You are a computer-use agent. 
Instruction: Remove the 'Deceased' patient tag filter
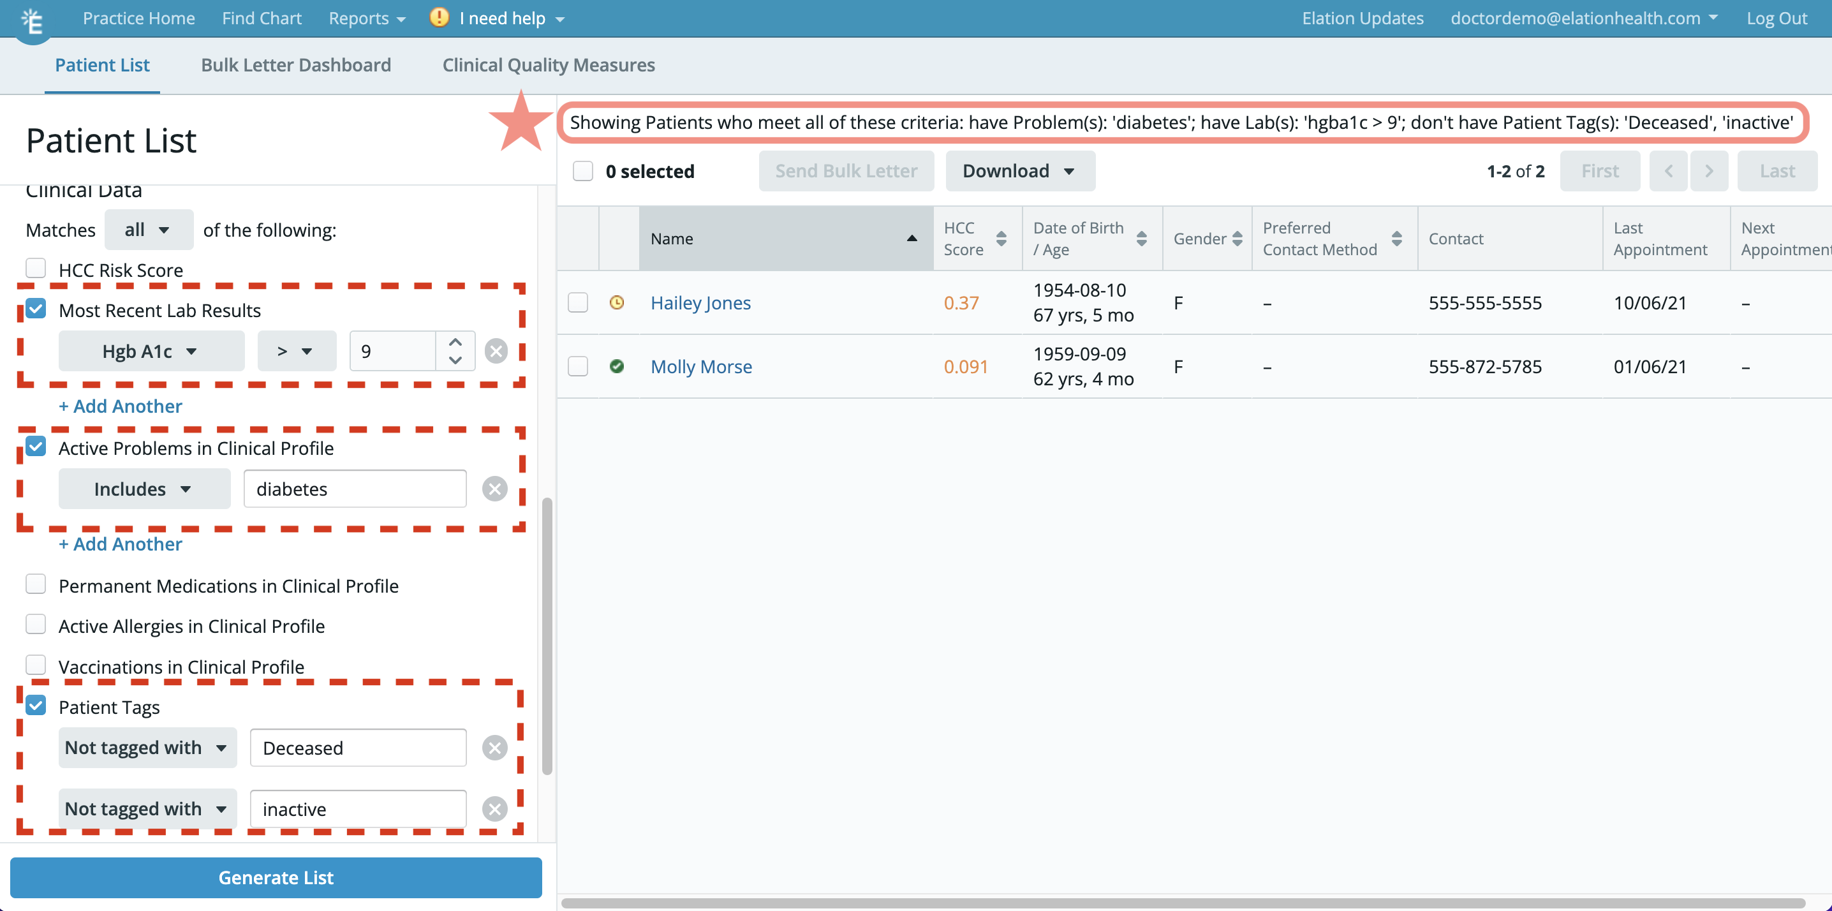pos(496,748)
